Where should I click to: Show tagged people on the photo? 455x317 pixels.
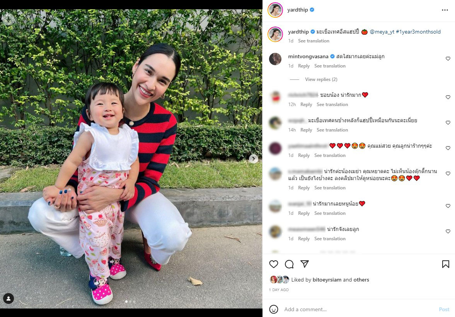[x=9, y=298]
